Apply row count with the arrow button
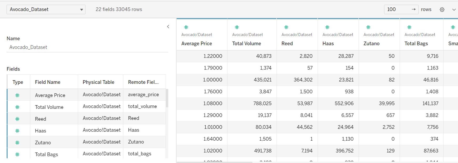Image resolution: width=458 pixels, height=163 pixels. click(x=414, y=9)
